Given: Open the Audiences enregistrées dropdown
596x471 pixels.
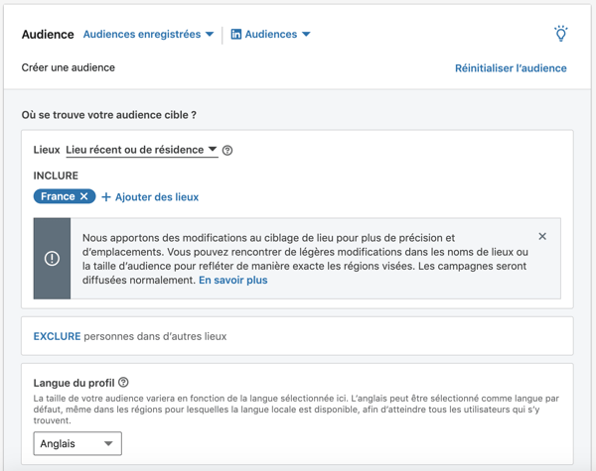Looking at the screenshot, I should (148, 34).
